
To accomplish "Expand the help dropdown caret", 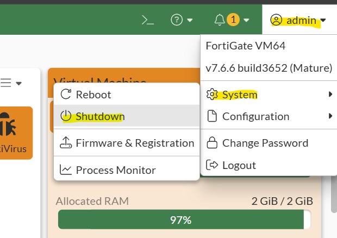I will click(190, 21).
